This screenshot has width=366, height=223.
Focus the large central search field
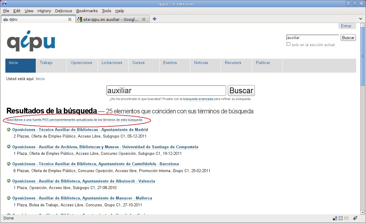166,91
